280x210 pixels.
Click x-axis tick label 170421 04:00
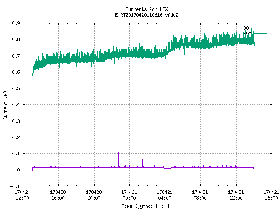(x=164, y=195)
